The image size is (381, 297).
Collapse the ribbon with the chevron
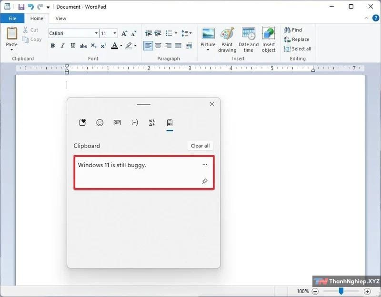click(366, 18)
